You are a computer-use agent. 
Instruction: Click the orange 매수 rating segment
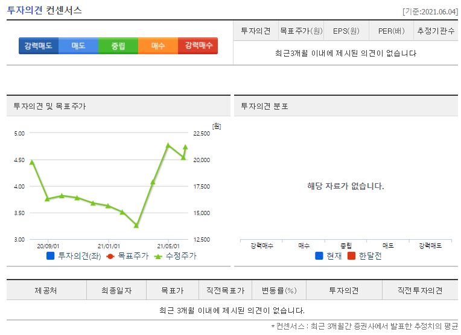[158, 46]
